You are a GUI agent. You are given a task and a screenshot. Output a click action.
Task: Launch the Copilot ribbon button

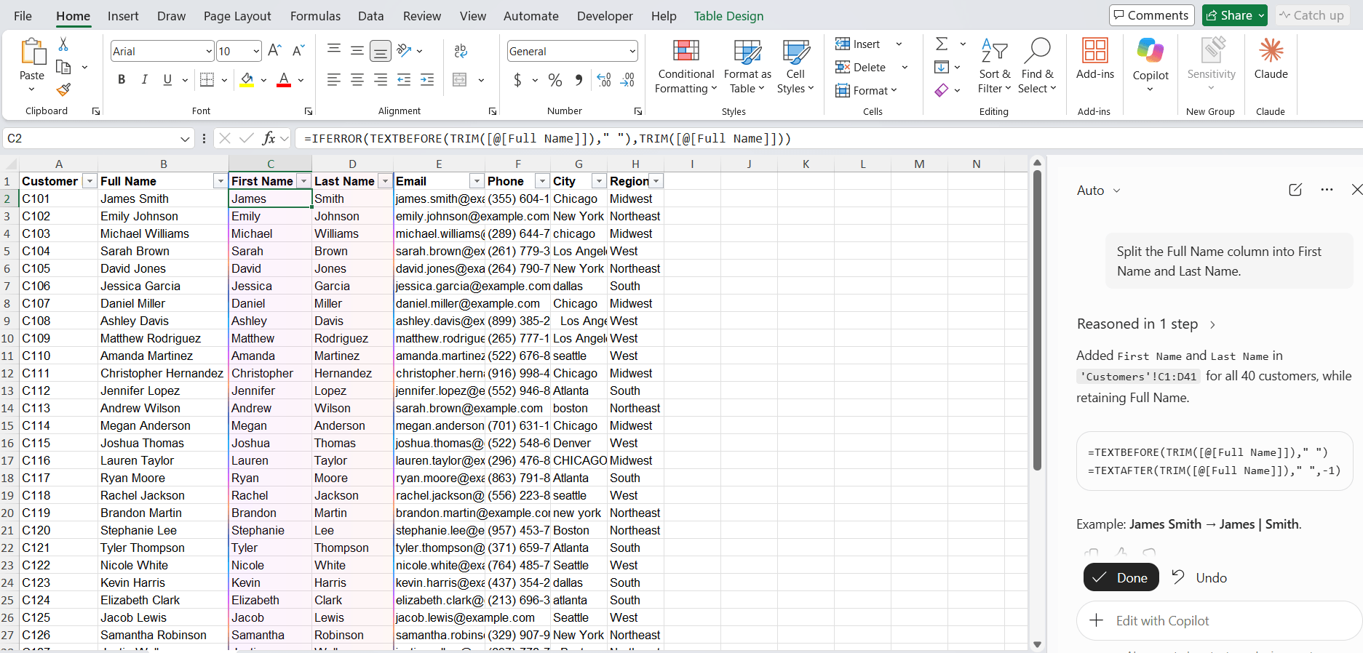(x=1151, y=65)
